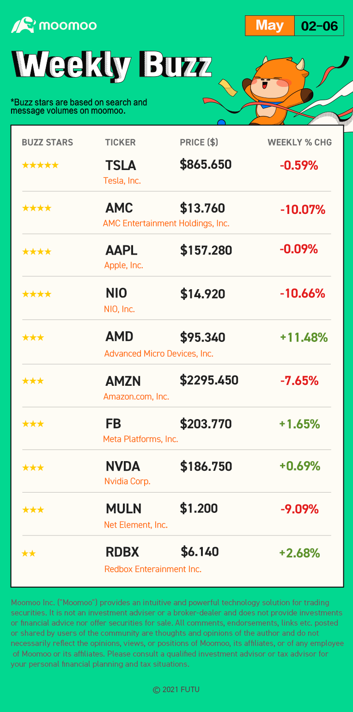Screen dimensions: 353x712
Task: Click the WEEKLY % CHG column header
Action: 300,142
